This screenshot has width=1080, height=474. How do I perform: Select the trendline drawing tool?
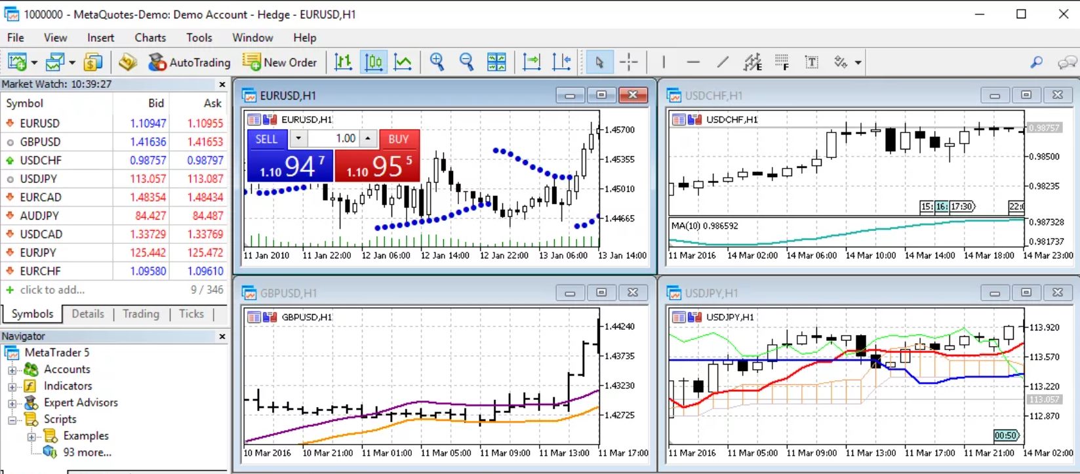click(723, 62)
